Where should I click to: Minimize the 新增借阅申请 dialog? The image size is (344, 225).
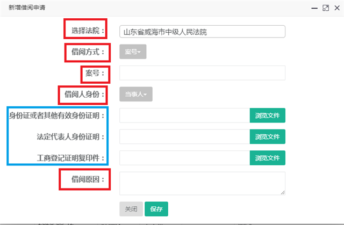pyautogui.click(x=315, y=8)
